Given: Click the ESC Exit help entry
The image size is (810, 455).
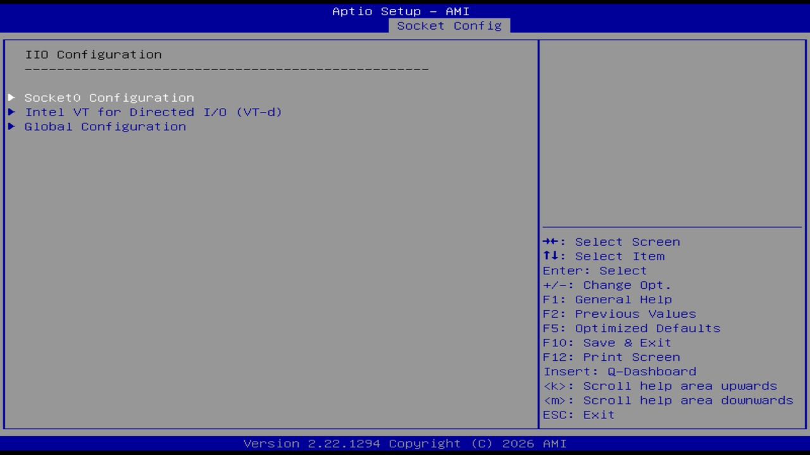Looking at the screenshot, I should 578,415.
